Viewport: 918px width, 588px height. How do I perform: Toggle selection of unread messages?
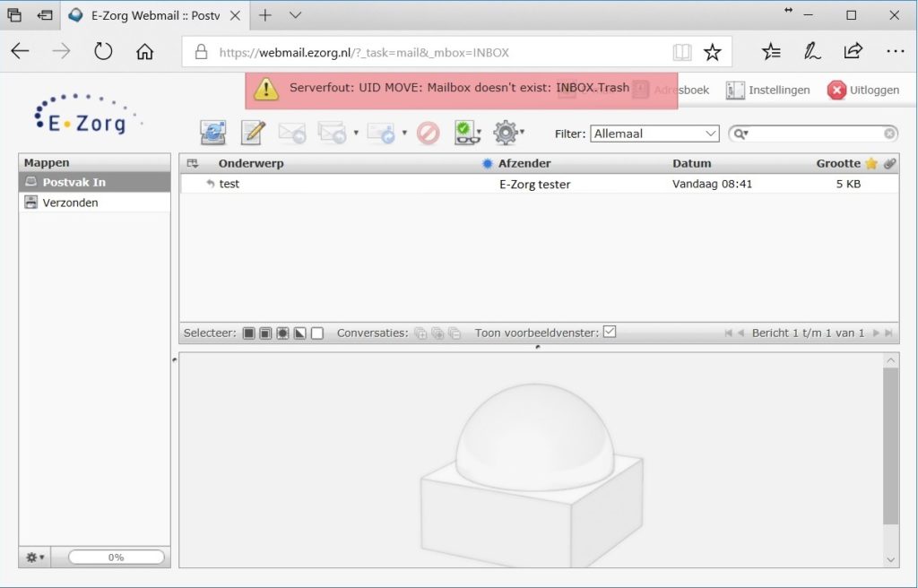click(281, 333)
